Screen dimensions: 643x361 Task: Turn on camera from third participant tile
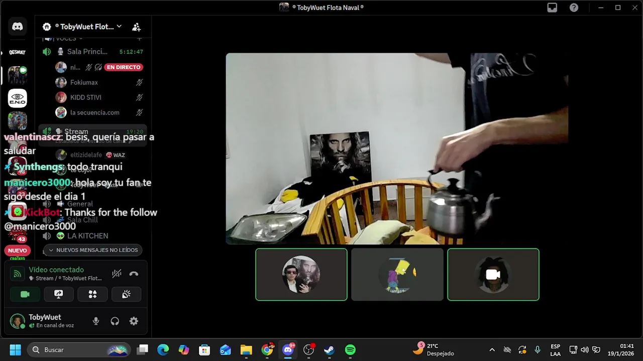493,274
